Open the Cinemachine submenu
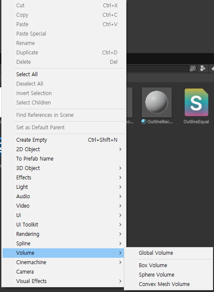Image resolution: width=214 pixels, height=292 pixels. [64, 262]
